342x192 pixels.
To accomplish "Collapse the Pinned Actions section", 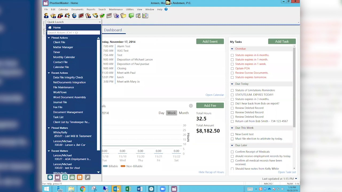I will 49,38.
